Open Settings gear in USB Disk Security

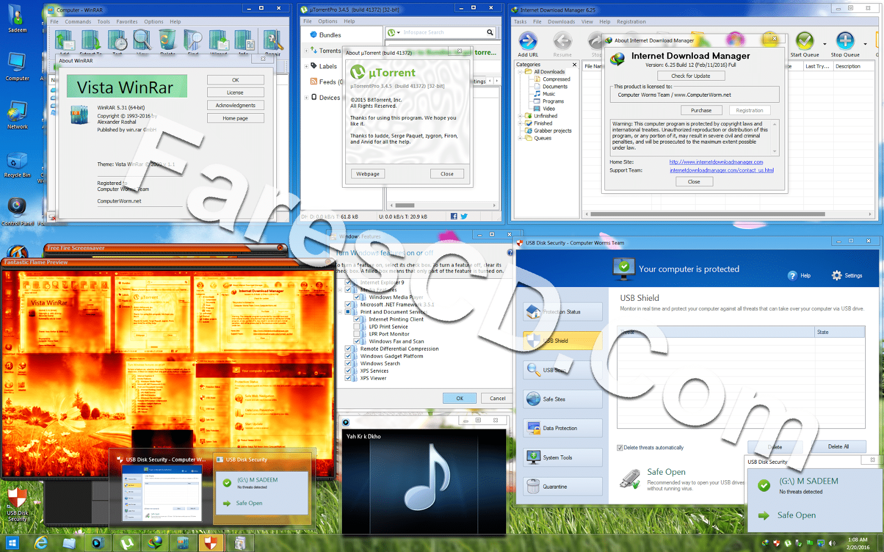[847, 275]
